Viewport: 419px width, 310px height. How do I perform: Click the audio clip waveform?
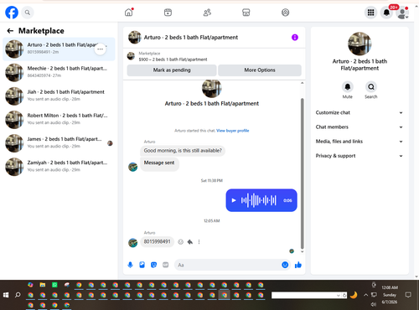click(x=259, y=200)
